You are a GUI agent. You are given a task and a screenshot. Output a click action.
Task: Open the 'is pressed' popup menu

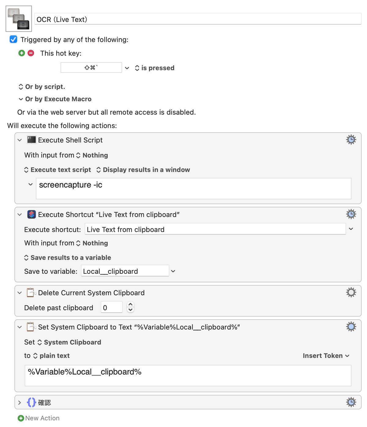click(x=155, y=68)
